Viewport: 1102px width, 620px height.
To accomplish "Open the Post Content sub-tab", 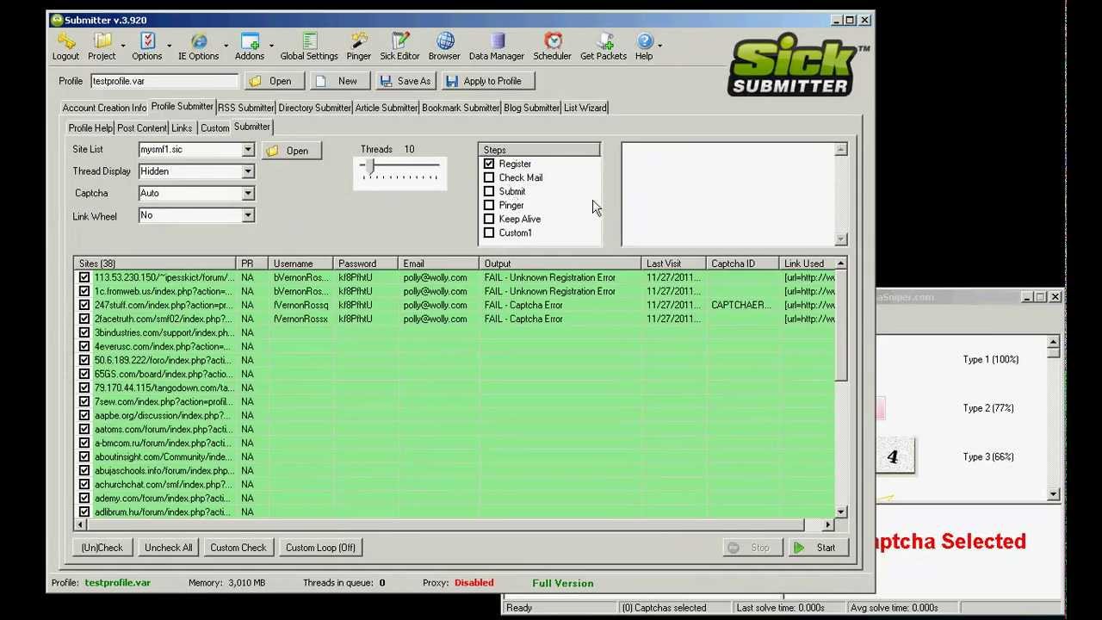I will (x=142, y=127).
